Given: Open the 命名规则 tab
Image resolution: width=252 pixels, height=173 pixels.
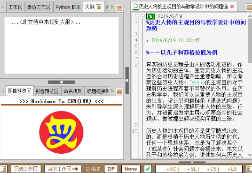Looking at the screenshot, I should (73, 91).
